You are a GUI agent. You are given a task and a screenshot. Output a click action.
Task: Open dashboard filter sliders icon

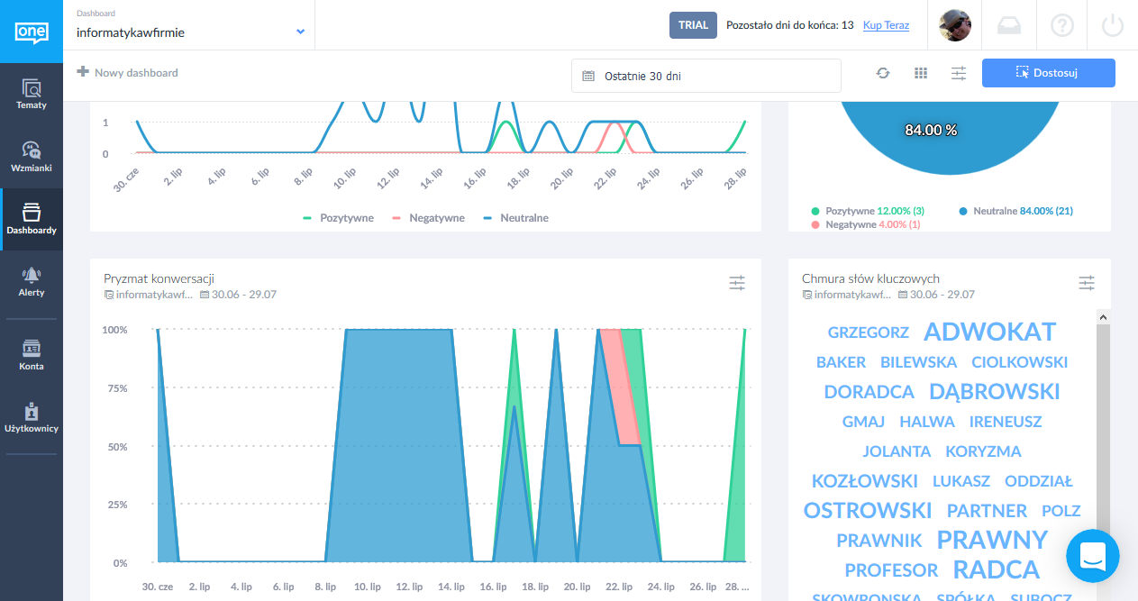[959, 73]
